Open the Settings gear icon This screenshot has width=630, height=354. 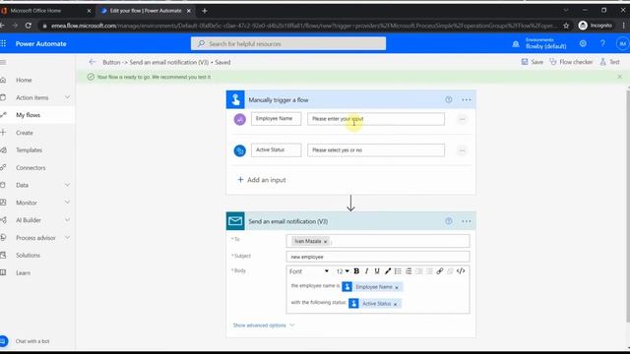click(x=583, y=43)
